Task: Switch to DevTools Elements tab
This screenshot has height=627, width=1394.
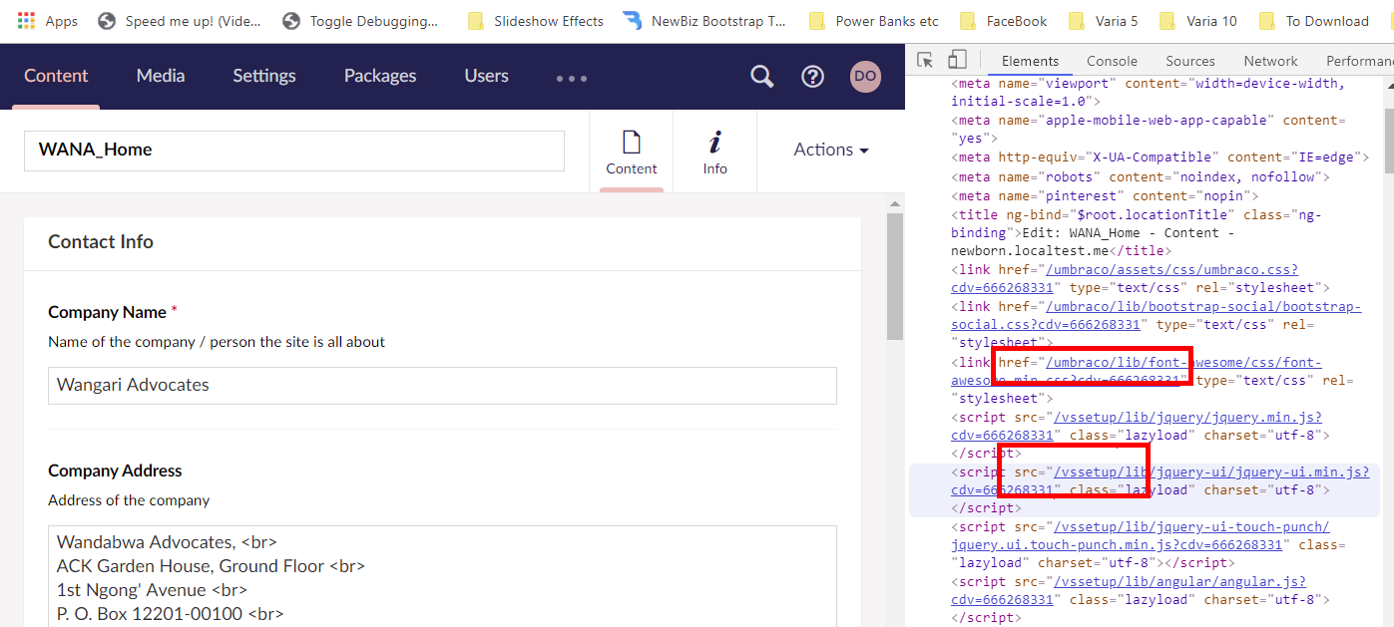Action: [x=1030, y=61]
